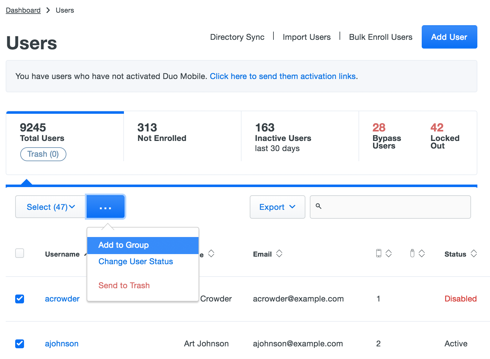Image resolution: width=490 pixels, height=359 pixels.
Task: Select the 163 Inactive Users tab
Action: coord(300,137)
